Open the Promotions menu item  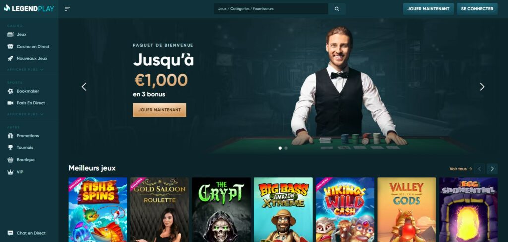pos(23,136)
